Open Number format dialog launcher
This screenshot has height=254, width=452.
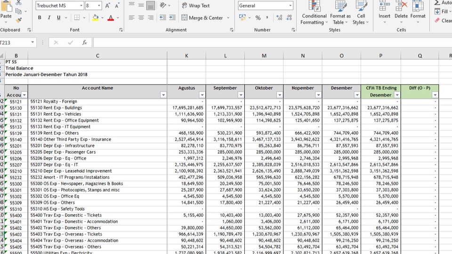coord(293,30)
